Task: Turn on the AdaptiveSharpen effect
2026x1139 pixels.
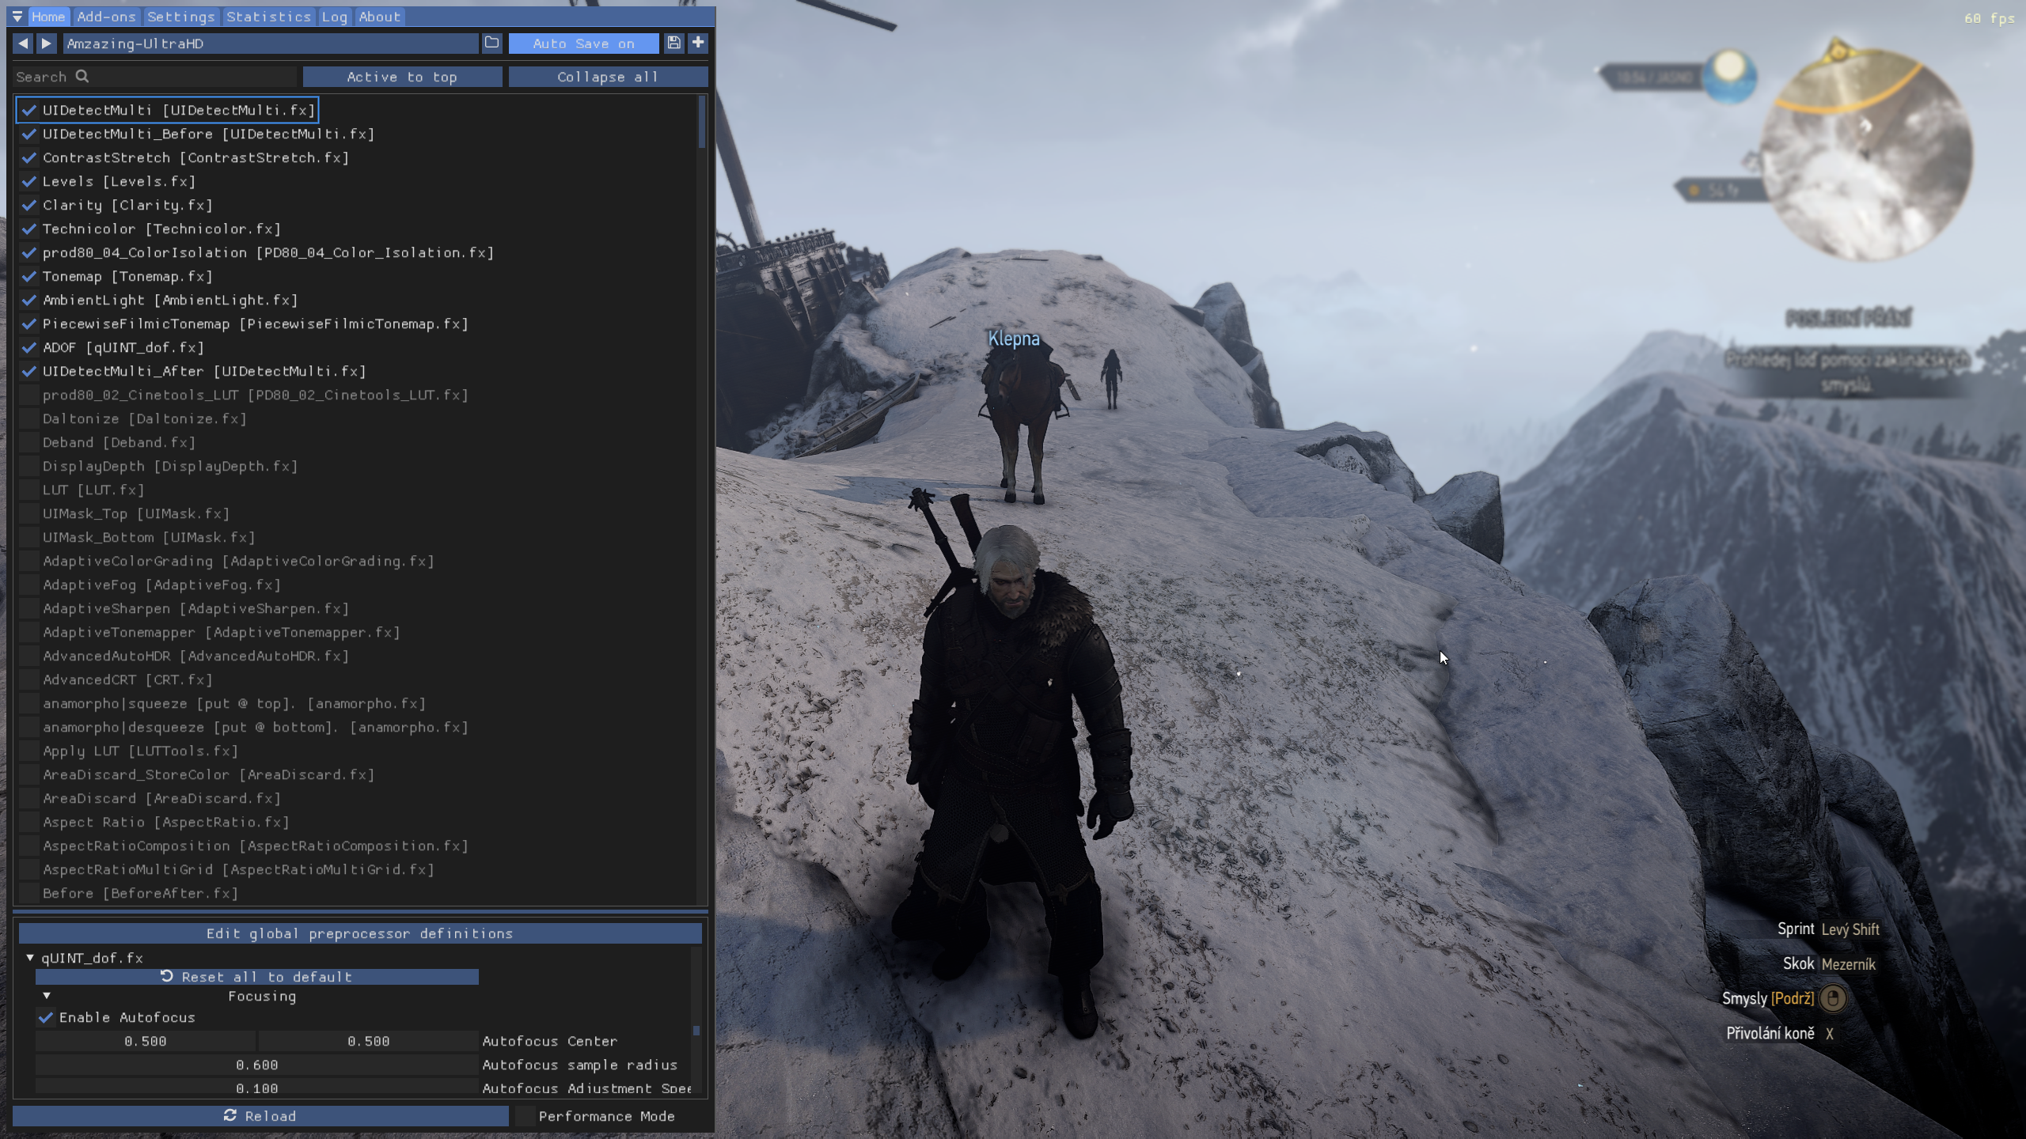Action: coord(29,608)
